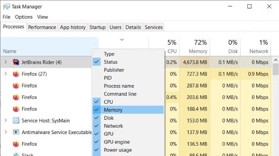Click the 153.0 MB memory cell

(x=194, y=120)
